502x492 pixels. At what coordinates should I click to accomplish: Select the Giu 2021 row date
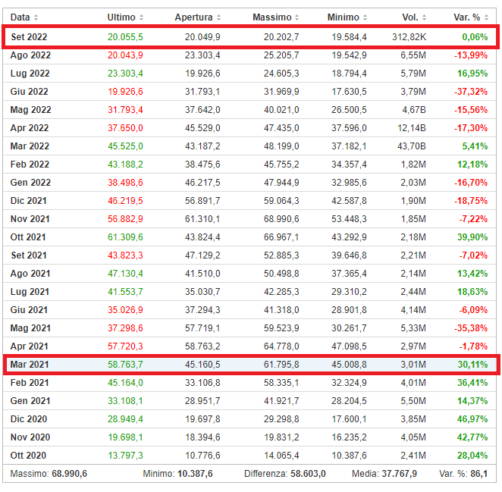29,310
